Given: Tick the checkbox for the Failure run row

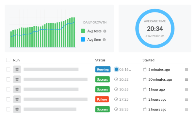Looking at the screenshot, I should point(8,99).
